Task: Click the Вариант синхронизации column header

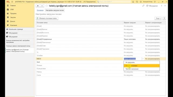Action: 155,23
